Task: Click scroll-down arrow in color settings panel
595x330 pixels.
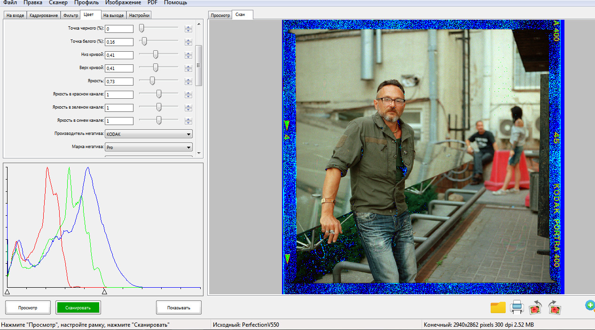Action: coord(199,153)
